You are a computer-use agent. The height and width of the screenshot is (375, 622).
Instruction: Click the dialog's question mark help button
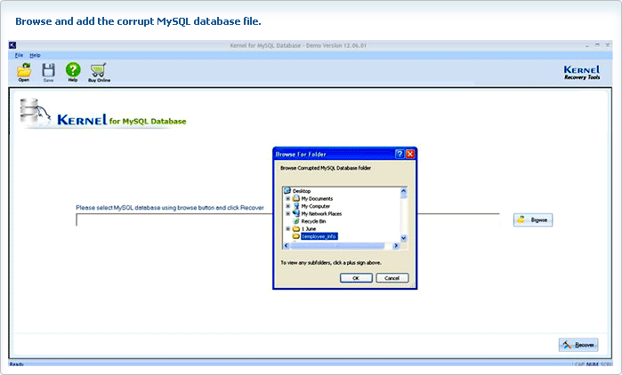pyautogui.click(x=400, y=154)
